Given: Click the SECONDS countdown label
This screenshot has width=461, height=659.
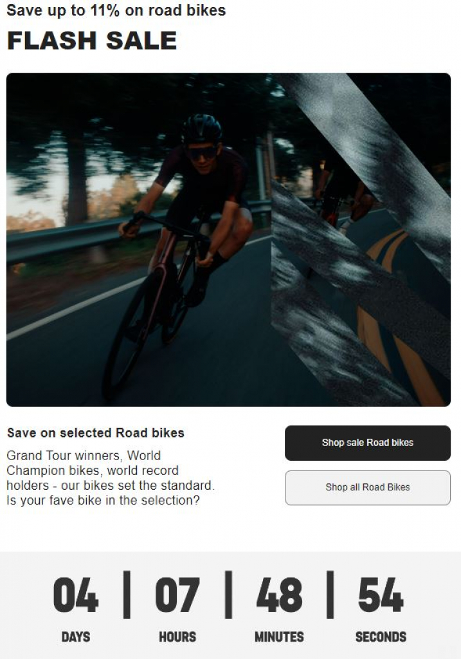Looking at the screenshot, I should click(381, 636).
